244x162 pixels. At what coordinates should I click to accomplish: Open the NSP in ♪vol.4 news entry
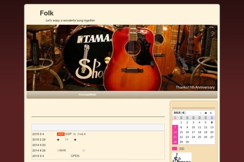75,134
